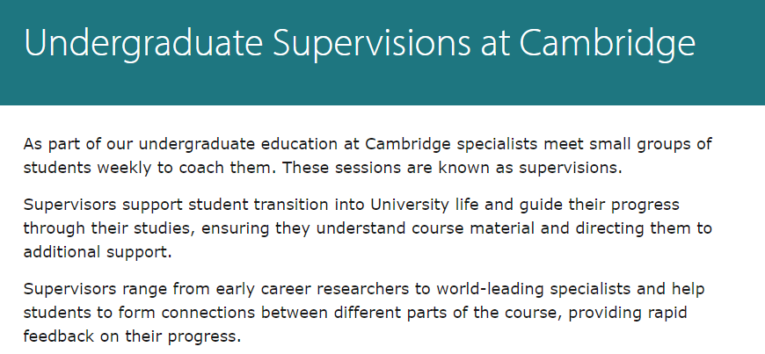Screen dimensions: 765x354
Task: Click the paragraph starting Supervisors range from early
Action: point(364,313)
